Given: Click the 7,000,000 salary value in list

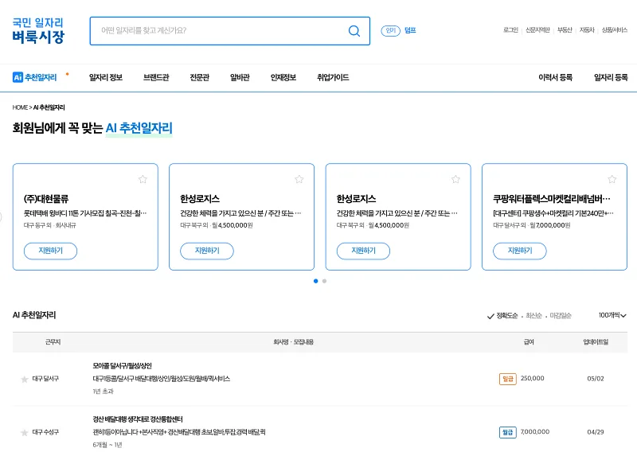Looking at the screenshot, I should 534,431.
